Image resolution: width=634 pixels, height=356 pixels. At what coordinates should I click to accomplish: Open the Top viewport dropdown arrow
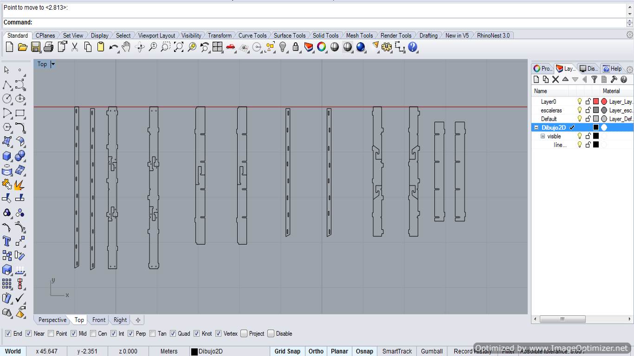coord(53,64)
